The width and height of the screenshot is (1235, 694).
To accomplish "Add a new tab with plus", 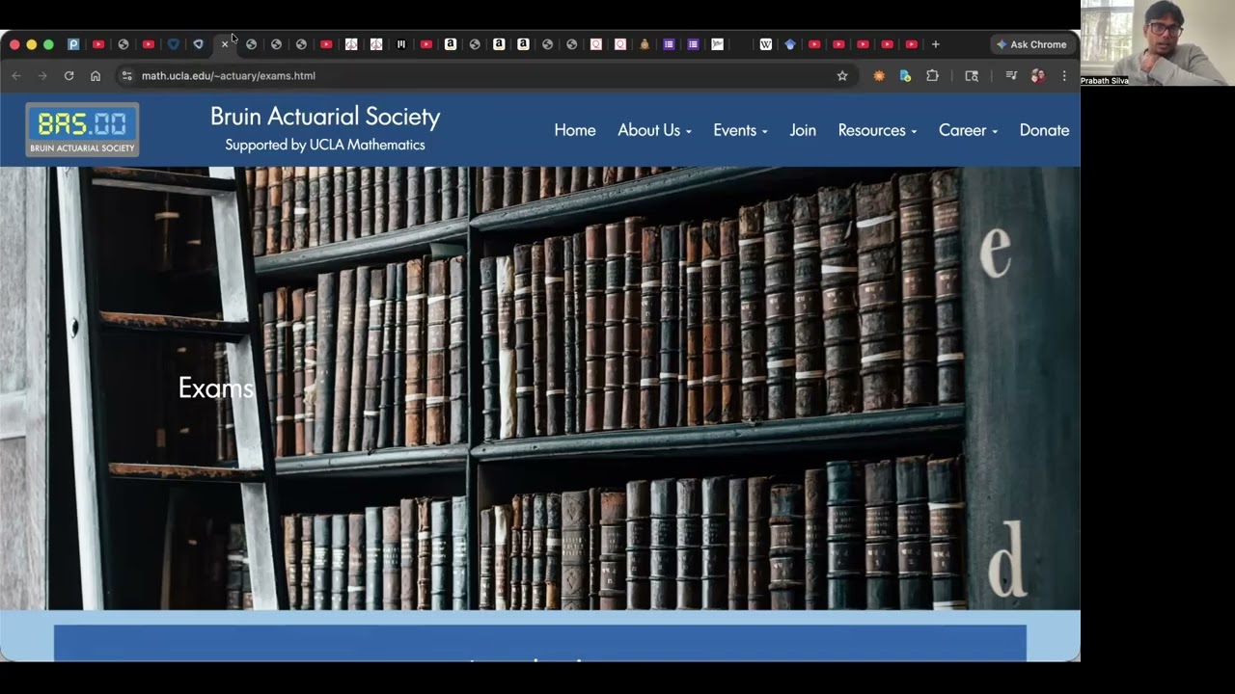I will pyautogui.click(x=935, y=44).
